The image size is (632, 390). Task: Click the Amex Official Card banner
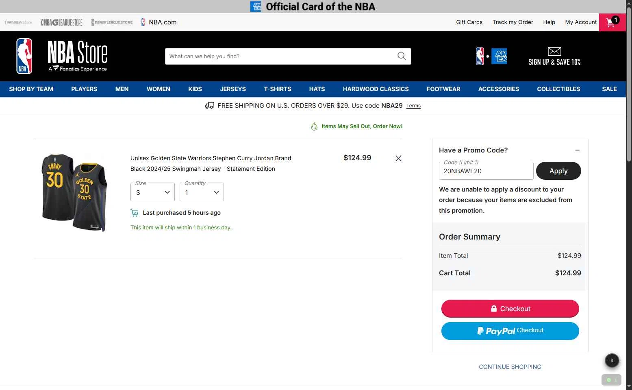coord(313,7)
